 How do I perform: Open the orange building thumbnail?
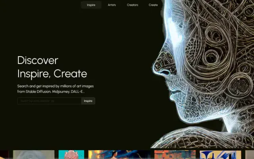pos(175,155)
